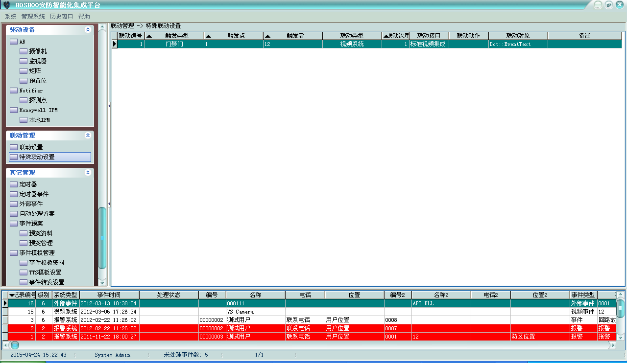This screenshot has height=363, width=627.
Task: Open the 帮助 menu
Action: (x=84, y=17)
